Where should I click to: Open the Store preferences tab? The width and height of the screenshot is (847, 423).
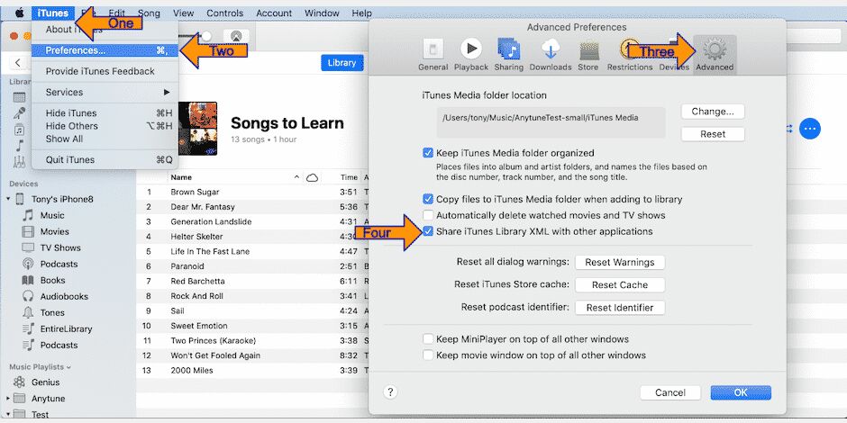click(x=588, y=55)
